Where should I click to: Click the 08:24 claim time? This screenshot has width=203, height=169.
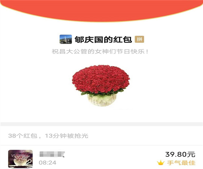pos(48,163)
